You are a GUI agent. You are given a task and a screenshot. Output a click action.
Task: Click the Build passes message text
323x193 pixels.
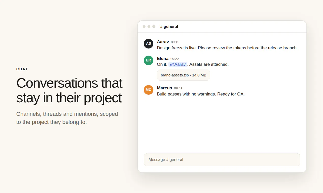point(201,94)
